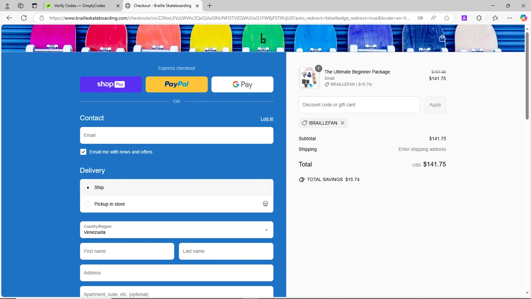This screenshot has width=531, height=299.
Task: Focus the Address field
Action: (x=177, y=273)
